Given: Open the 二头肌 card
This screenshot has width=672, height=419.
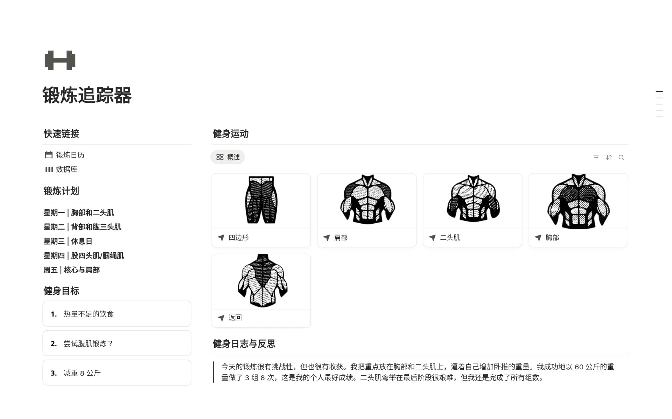Looking at the screenshot, I should 472,210.
